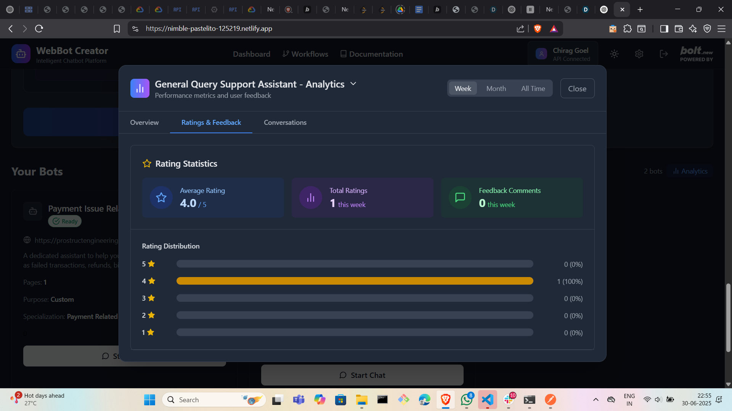Toggle light/dark theme sun icon

pos(614,54)
